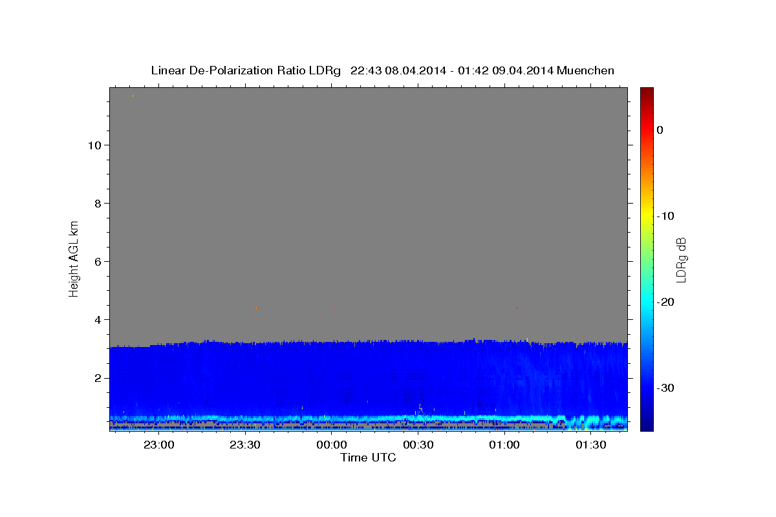Click the plot title text
The image size is (776, 517).
(x=383, y=70)
